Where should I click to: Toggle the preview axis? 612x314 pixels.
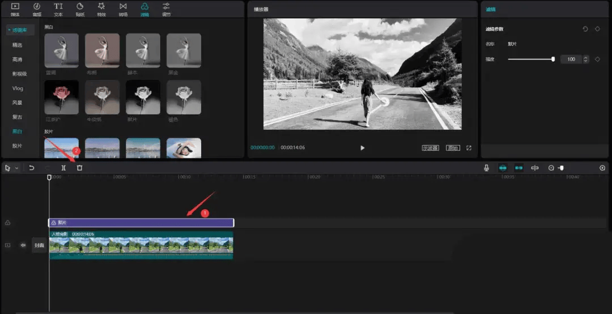pos(535,168)
